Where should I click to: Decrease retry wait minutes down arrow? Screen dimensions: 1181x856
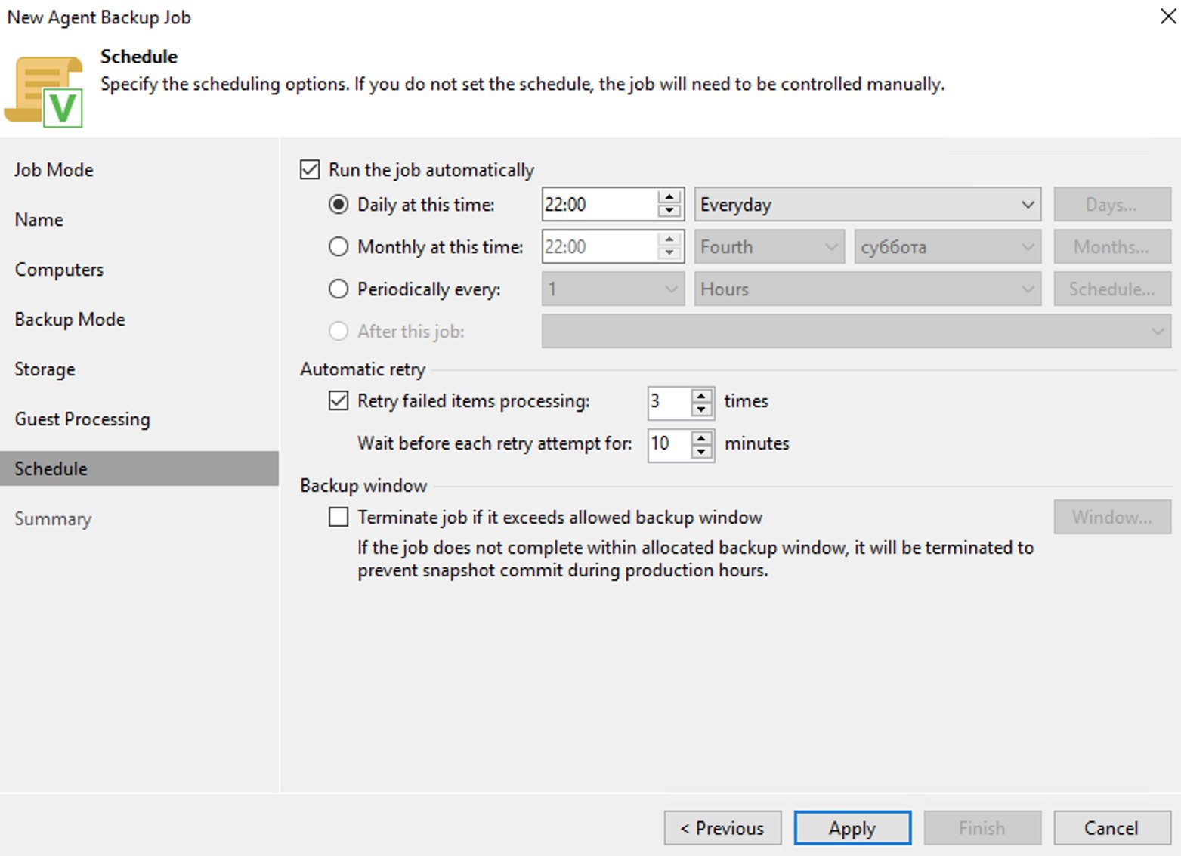702,451
